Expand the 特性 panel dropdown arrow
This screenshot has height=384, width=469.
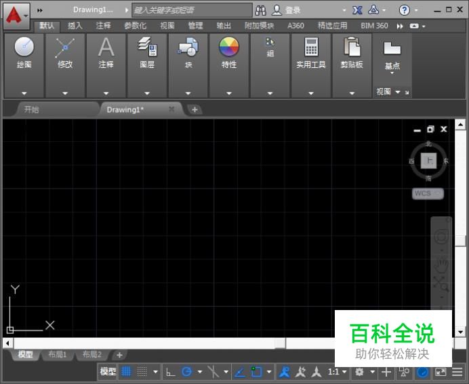229,93
